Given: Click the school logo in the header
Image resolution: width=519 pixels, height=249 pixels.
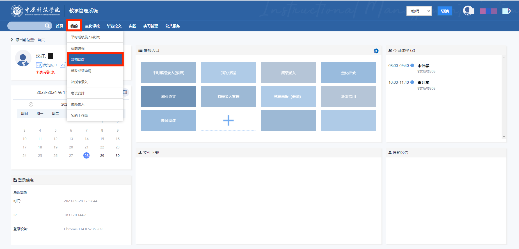Looking at the screenshot, I should pos(17,11).
